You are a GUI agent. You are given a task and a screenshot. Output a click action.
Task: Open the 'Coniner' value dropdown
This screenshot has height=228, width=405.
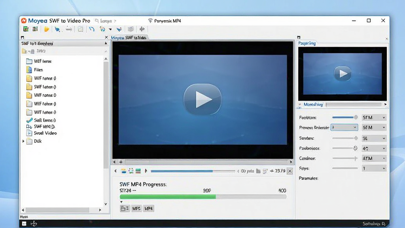pyautogui.click(x=374, y=158)
